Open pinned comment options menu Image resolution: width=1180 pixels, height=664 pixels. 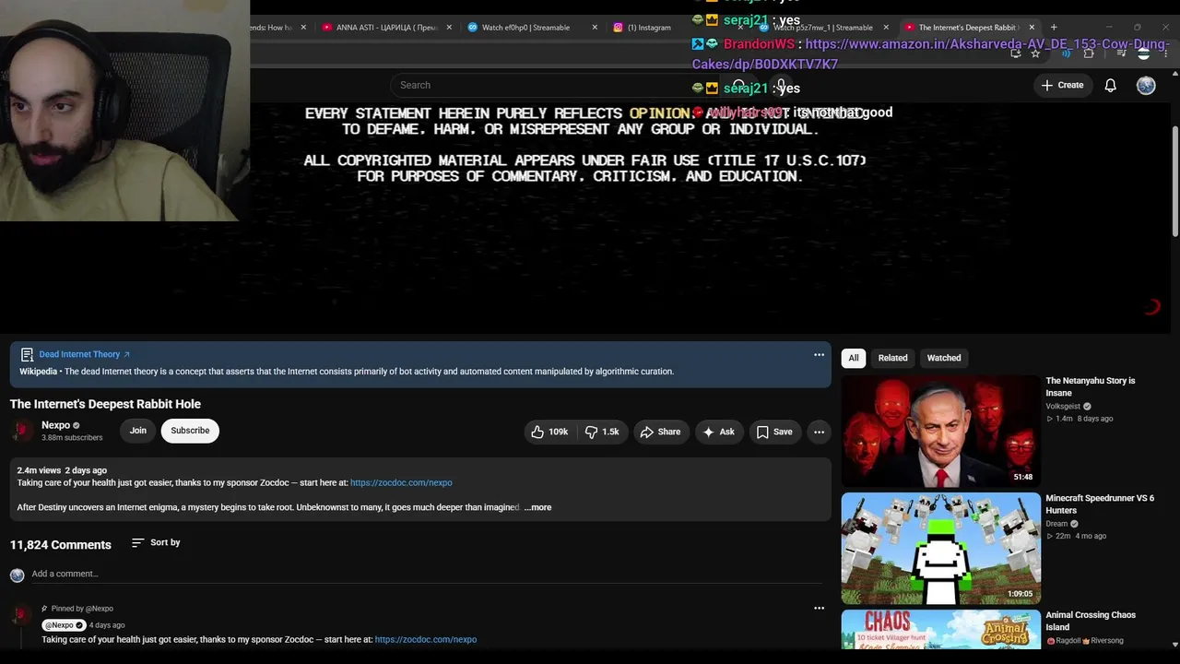(819, 608)
